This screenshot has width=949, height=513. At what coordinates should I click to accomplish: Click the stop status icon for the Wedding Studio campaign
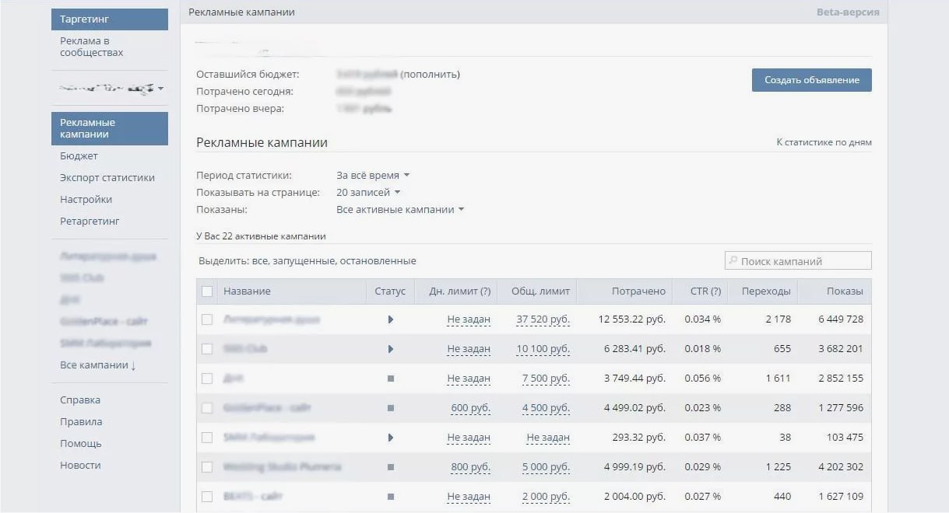[390, 467]
